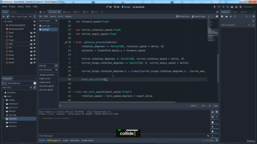257x144 pixels.
Task: Toggle scripts panel with left arrow
Action: [60, 106]
